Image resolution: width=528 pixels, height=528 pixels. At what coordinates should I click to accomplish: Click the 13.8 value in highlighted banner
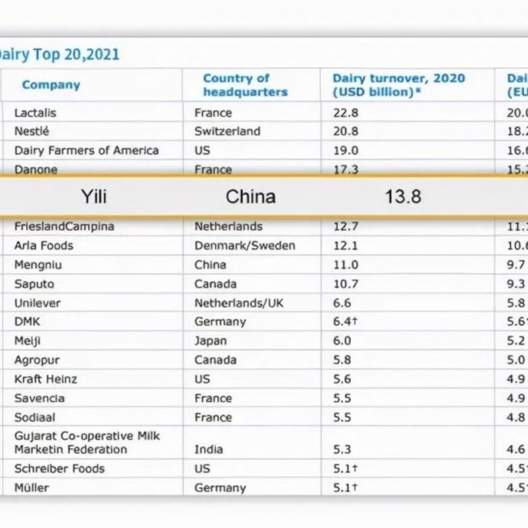click(403, 196)
